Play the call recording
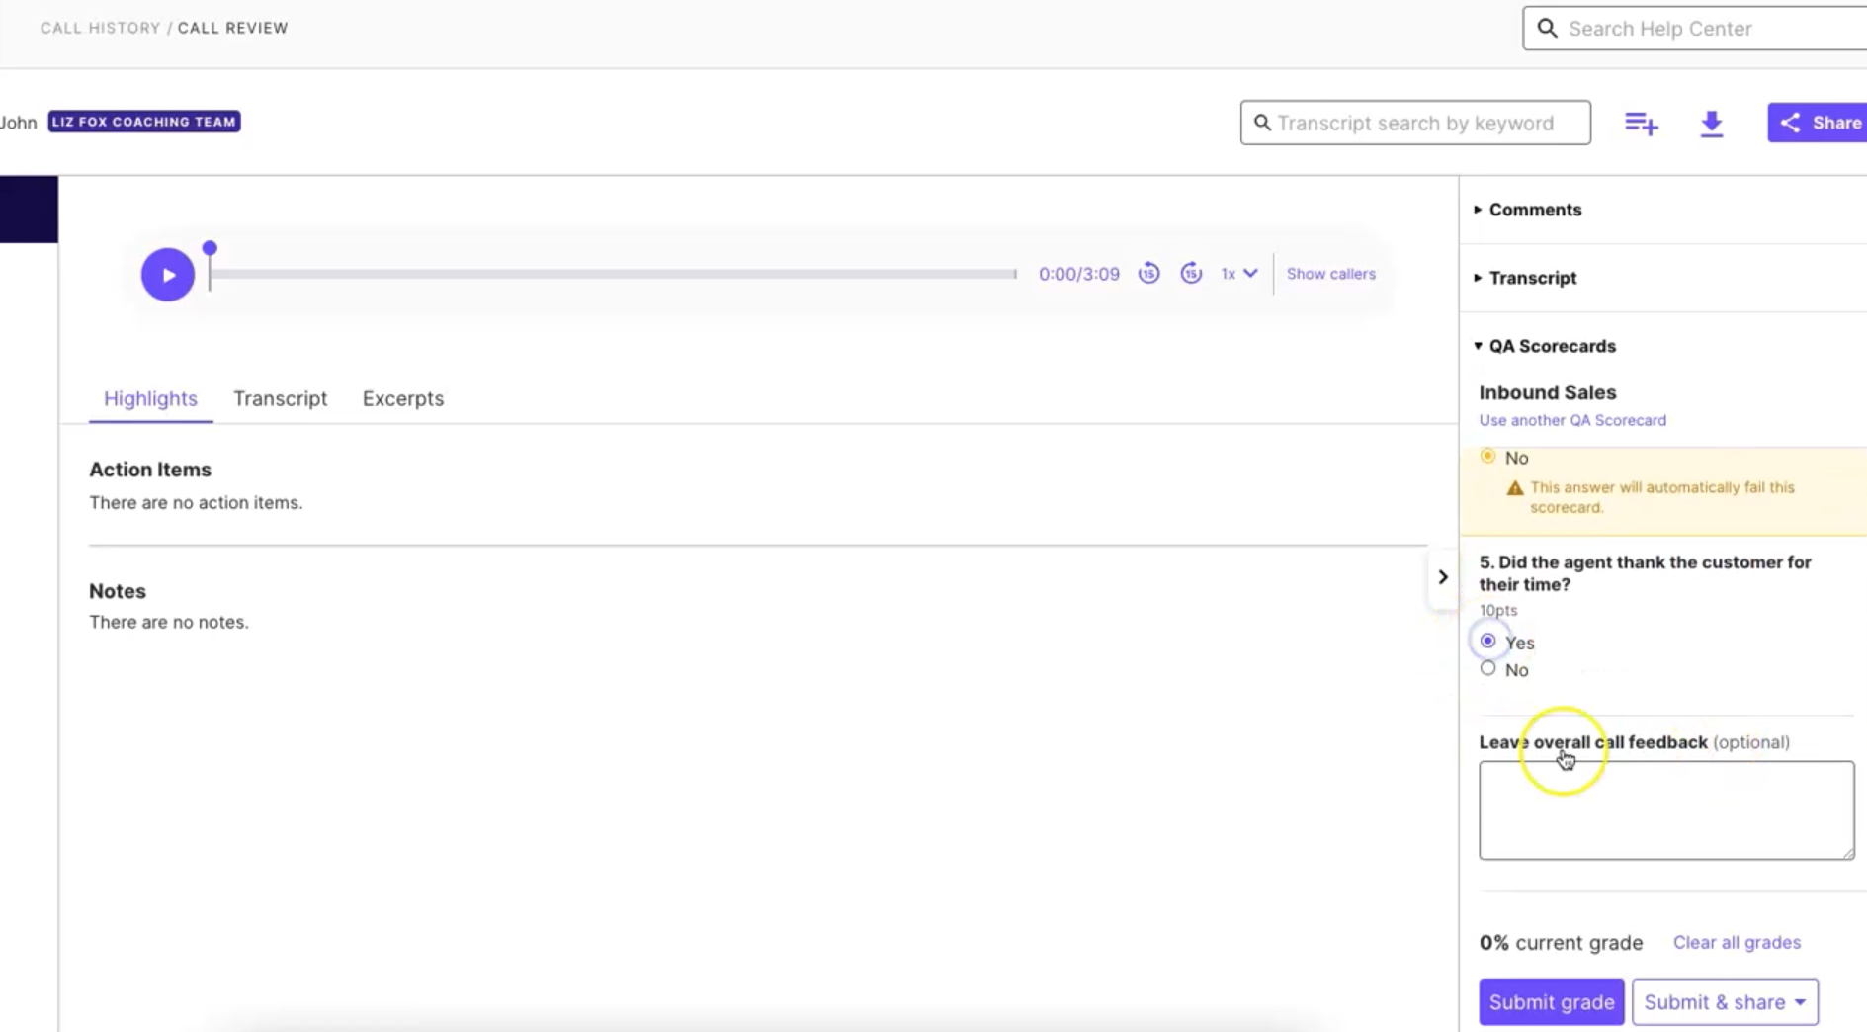 pos(167,274)
